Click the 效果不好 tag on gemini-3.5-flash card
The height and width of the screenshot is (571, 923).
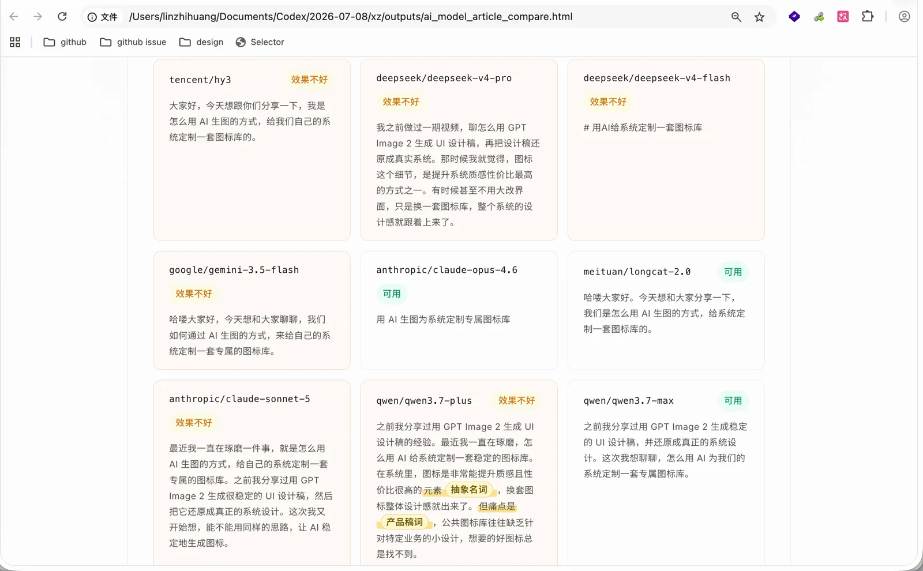point(194,294)
